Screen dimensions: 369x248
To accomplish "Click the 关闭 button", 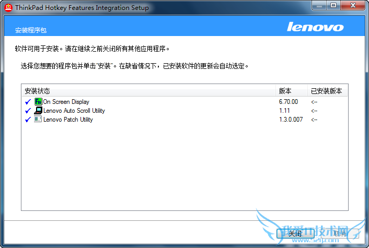I will pos(295,233).
